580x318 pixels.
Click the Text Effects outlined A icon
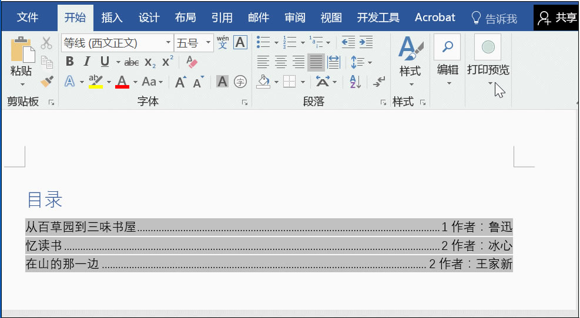[69, 81]
